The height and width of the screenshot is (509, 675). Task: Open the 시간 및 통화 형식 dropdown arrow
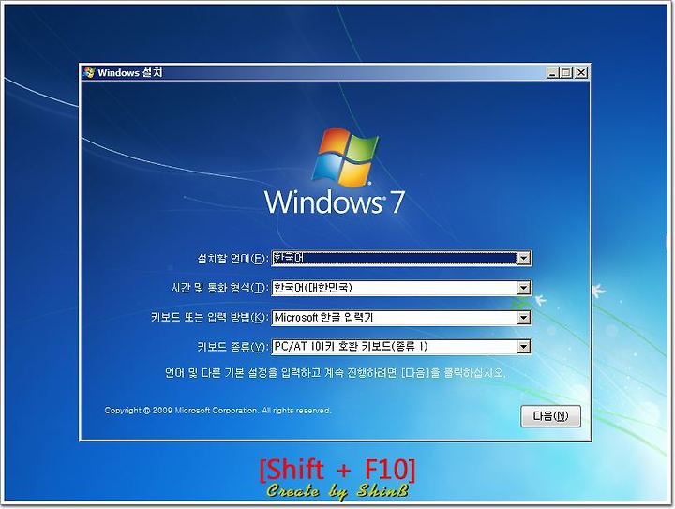click(x=523, y=288)
